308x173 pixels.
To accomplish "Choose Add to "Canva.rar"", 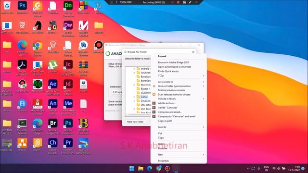I will 179,108.
